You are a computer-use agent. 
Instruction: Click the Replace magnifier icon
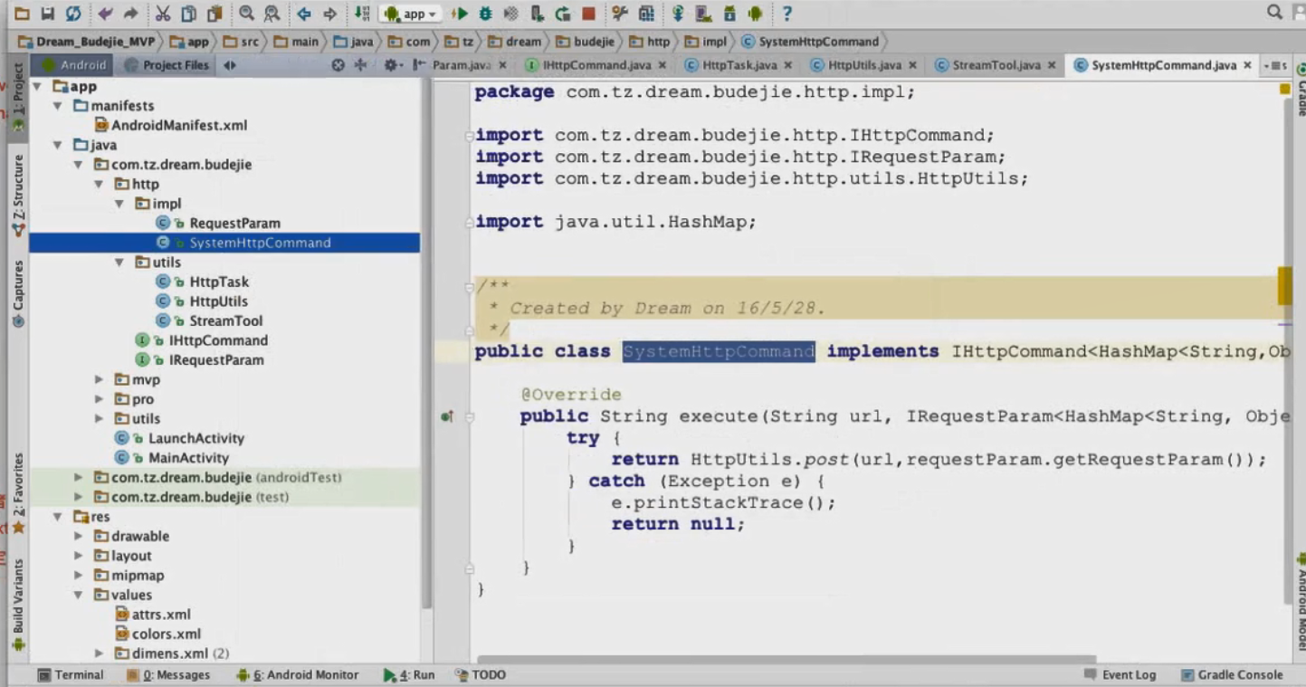tap(272, 14)
